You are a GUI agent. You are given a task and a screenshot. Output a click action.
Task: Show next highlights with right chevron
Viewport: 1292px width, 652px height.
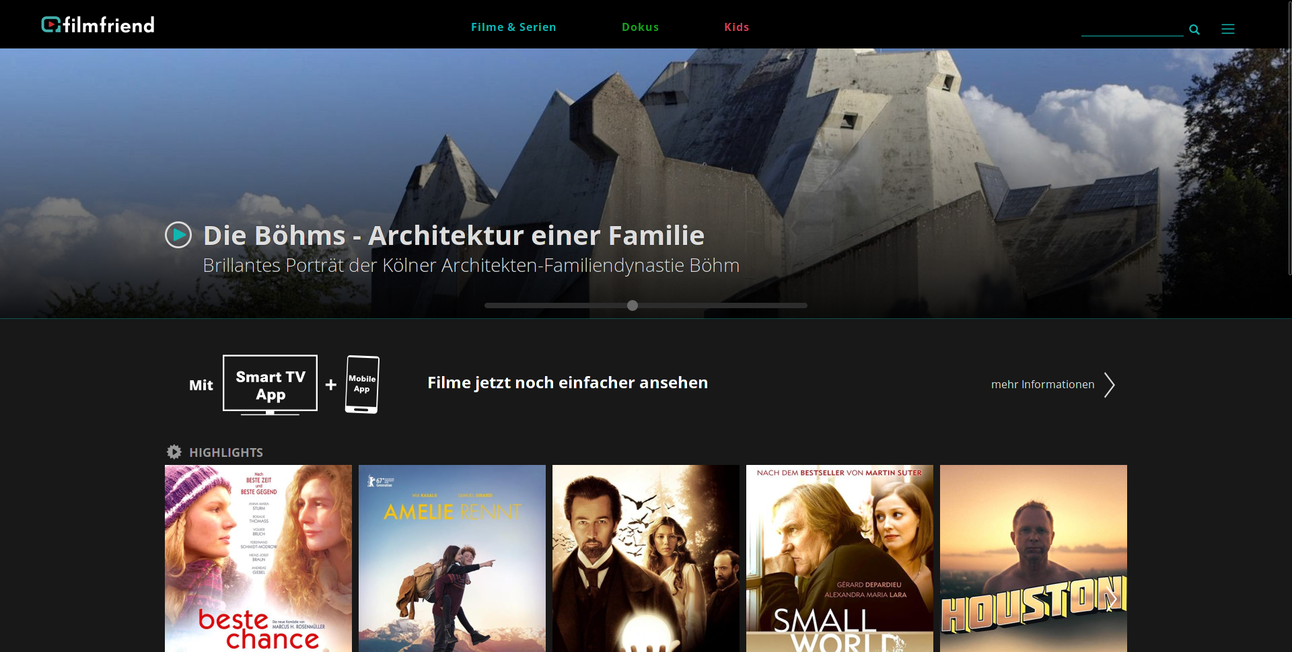1111,599
